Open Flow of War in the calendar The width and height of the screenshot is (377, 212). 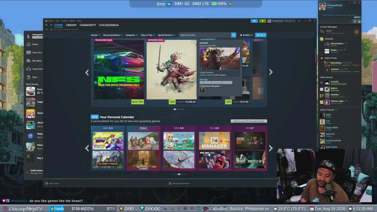coord(108,160)
